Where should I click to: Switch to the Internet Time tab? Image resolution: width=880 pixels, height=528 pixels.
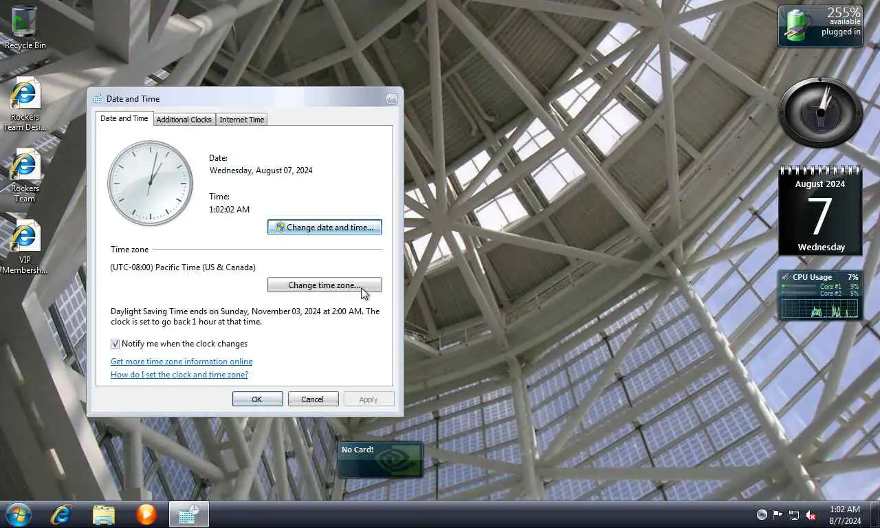tap(241, 120)
